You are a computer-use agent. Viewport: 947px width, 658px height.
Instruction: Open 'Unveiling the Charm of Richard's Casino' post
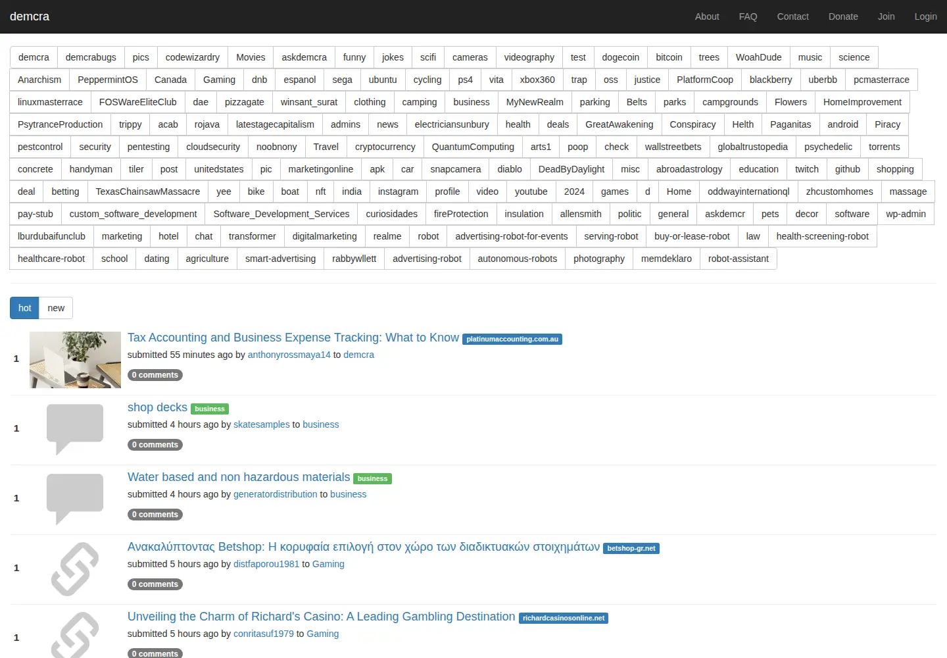coord(321,617)
